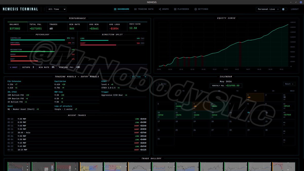Screen dimensions: 304x171
Task: Toggle the switch beside Personal Live
Action: click(284, 9)
